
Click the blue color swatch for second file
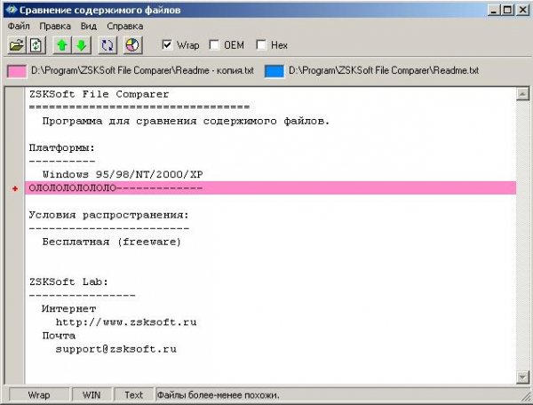pos(274,71)
